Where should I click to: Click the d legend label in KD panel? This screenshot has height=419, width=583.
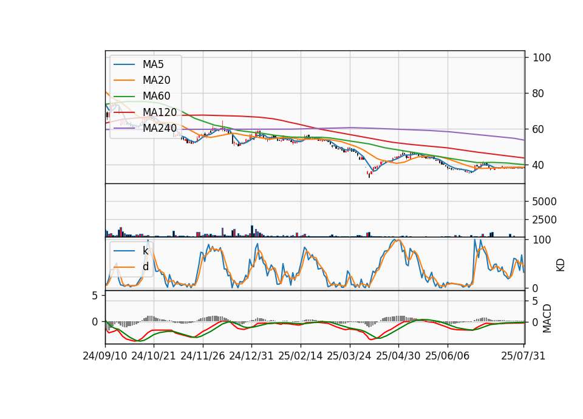coord(146,267)
